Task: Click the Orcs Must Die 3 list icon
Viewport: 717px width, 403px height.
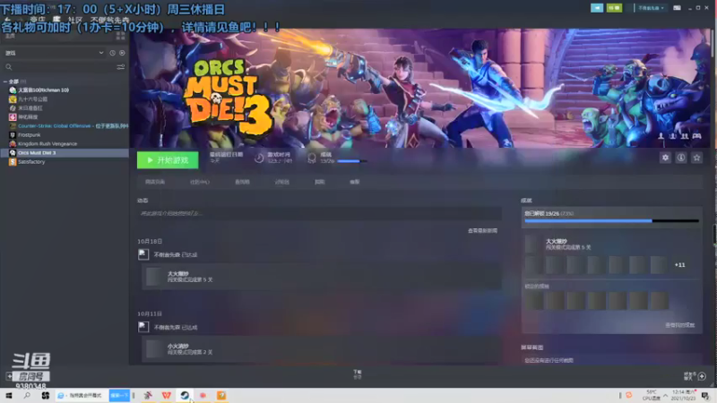Action: pos(13,152)
